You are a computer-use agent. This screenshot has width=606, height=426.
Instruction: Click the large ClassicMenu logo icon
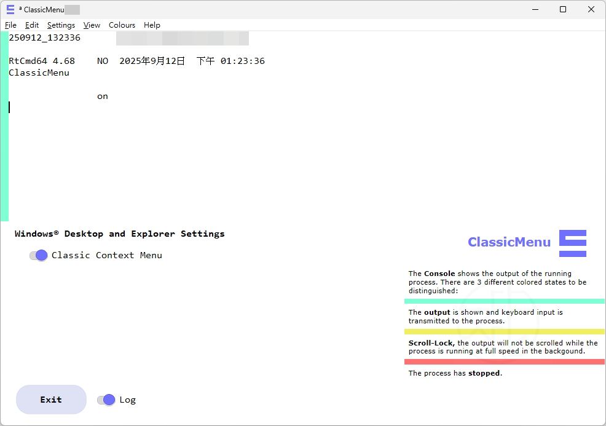tap(573, 243)
